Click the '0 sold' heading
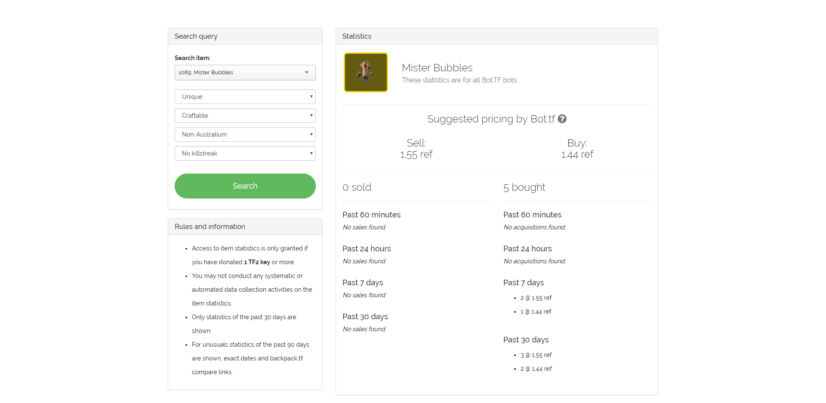 click(357, 187)
